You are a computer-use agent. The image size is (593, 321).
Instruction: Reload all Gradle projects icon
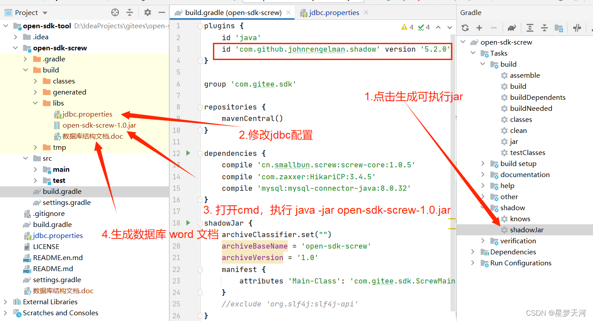tap(465, 28)
